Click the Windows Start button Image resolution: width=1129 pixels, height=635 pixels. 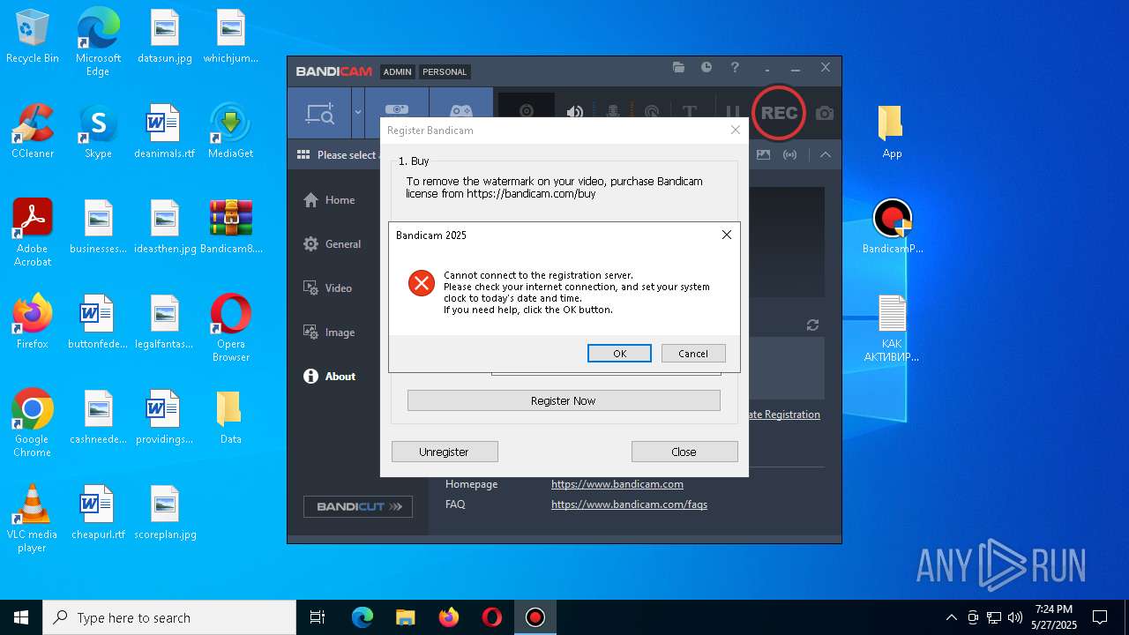[21, 617]
